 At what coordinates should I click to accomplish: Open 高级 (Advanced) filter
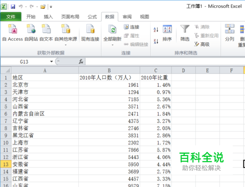pyautogui.click(x=202, y=44)
